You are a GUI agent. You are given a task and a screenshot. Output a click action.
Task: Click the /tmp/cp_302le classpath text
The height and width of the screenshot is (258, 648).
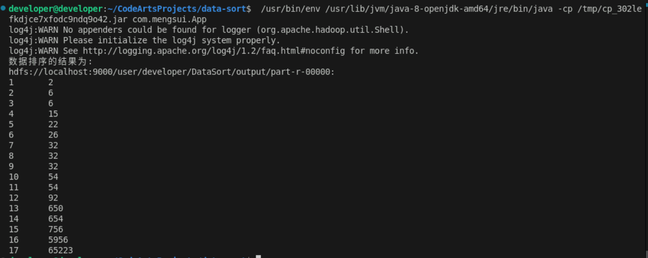tap(610, 9)
